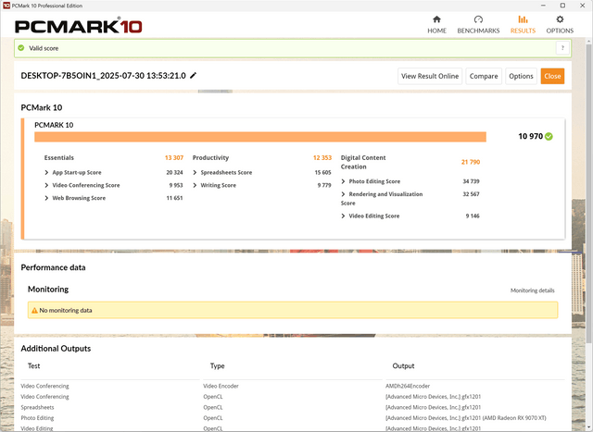Image resolution: width=593 pixels, height=432 pixels.
Task: Click Video Conferencing value 9 953
Action: click(x=176, y=185)
